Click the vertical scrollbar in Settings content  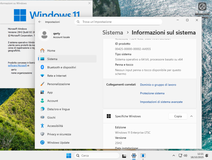(x=201, y=88)
